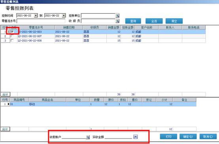Click the 原价 column header
This screenshot has height=144, width=219.
[111, 100]
